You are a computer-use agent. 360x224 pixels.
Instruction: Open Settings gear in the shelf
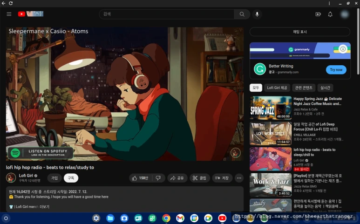tap(96, 218)
